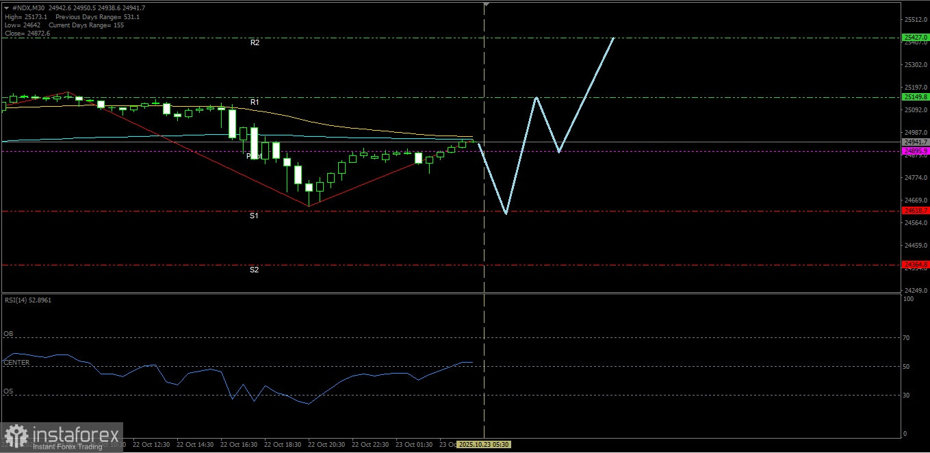
Task: Click the RSI scale value 30
Action: [907, 396]
